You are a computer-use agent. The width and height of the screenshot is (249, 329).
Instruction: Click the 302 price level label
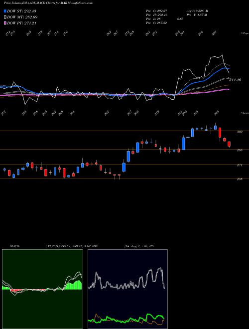[x=240, y=132]
